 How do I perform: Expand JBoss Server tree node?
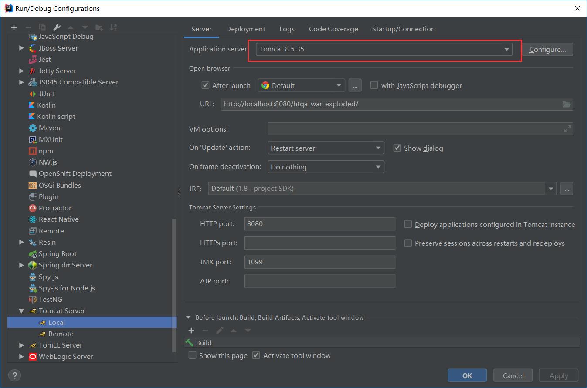(x=21, y=48)
